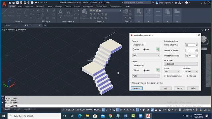Image resolution: width=212 pixels, height=119 pixels.
Task: Expand the Layers panel flyout
Action: point(101,21)
